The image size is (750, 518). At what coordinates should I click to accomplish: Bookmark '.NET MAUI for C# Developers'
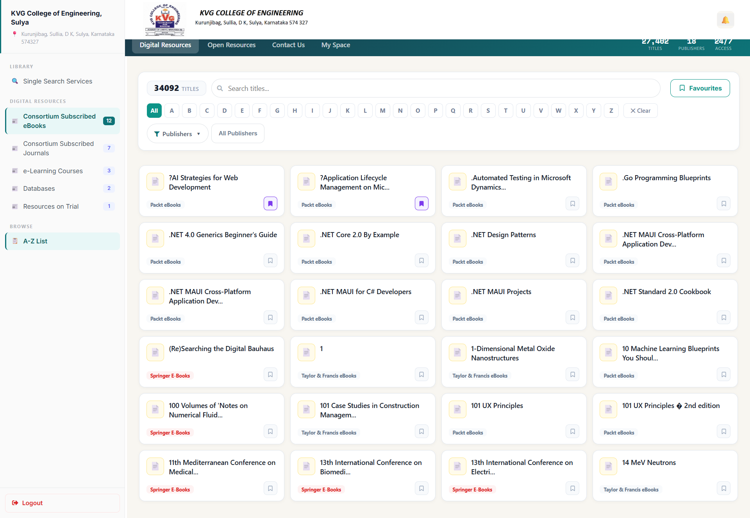pos(421,318)
